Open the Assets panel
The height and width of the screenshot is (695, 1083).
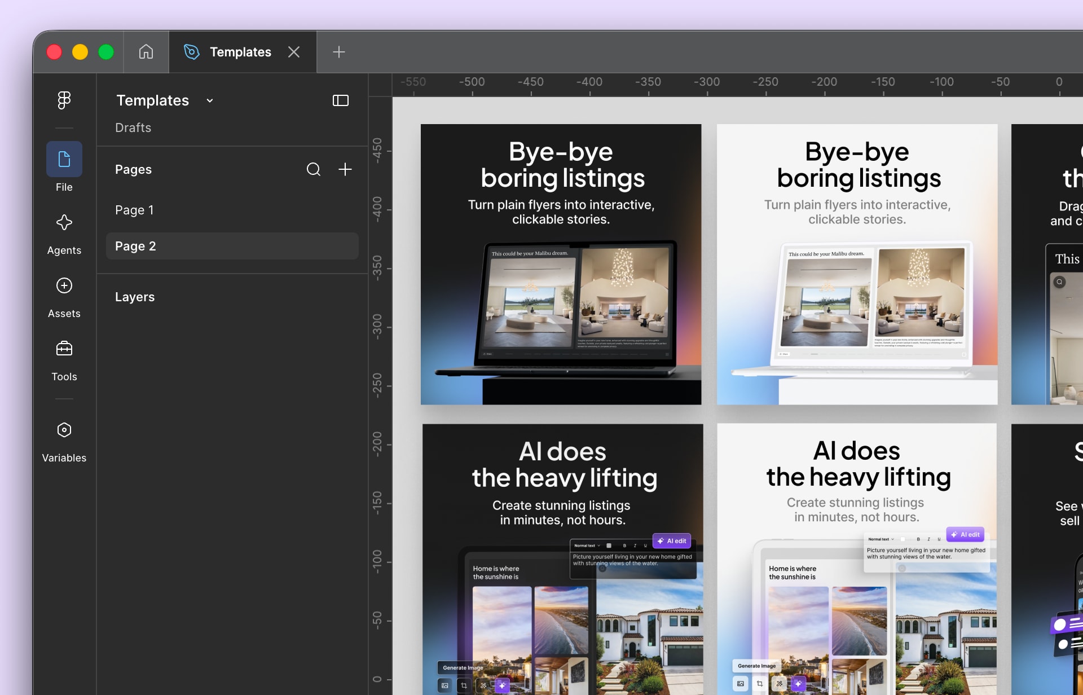[x=64, y=298]
